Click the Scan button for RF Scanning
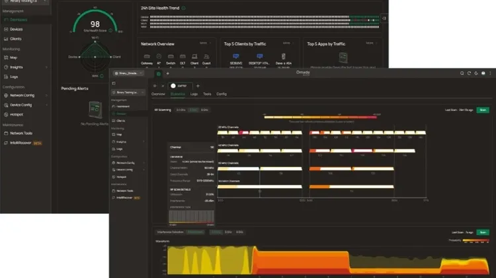The image size is (496, 278). click(483, 110)
